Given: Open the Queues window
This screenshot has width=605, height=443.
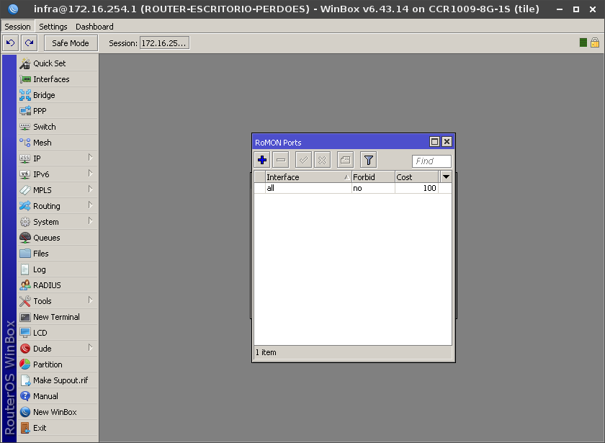Looking at the screenshot, I should [58, 238].
